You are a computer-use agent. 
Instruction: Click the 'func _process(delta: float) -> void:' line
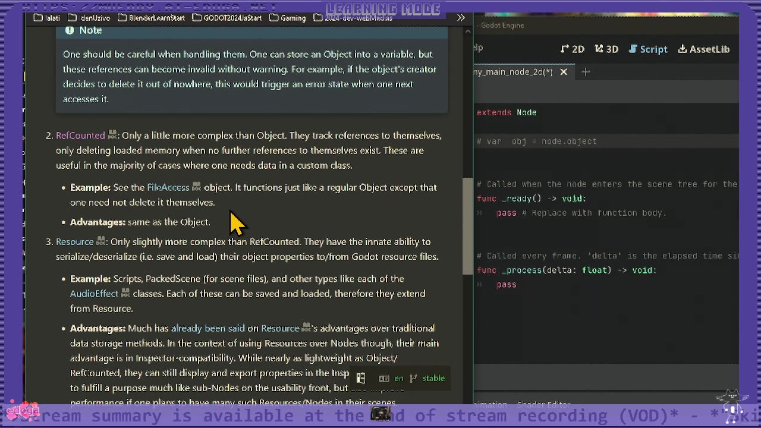point(567,270)
